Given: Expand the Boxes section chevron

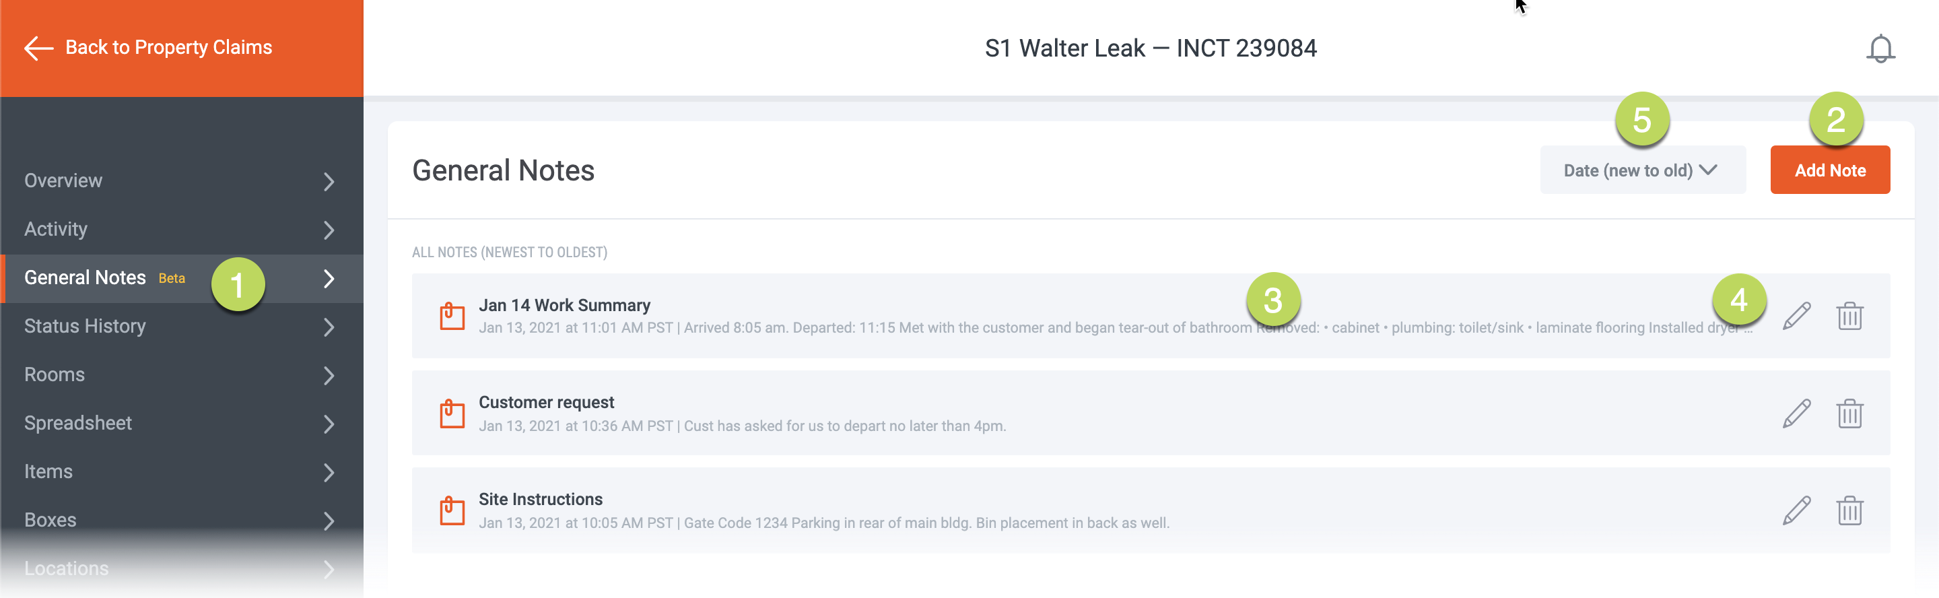Looking at the screenshot, I should [329, 521].
